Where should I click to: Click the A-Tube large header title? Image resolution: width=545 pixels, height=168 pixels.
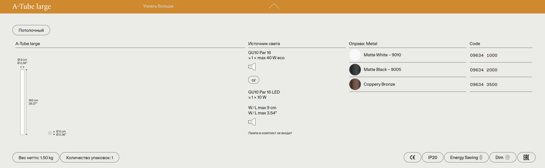click(32, 7)
